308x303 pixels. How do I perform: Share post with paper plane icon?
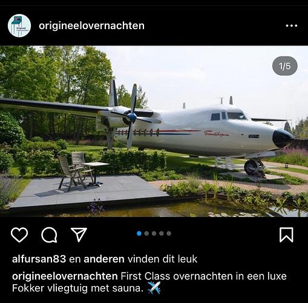[x=79, y=235]
